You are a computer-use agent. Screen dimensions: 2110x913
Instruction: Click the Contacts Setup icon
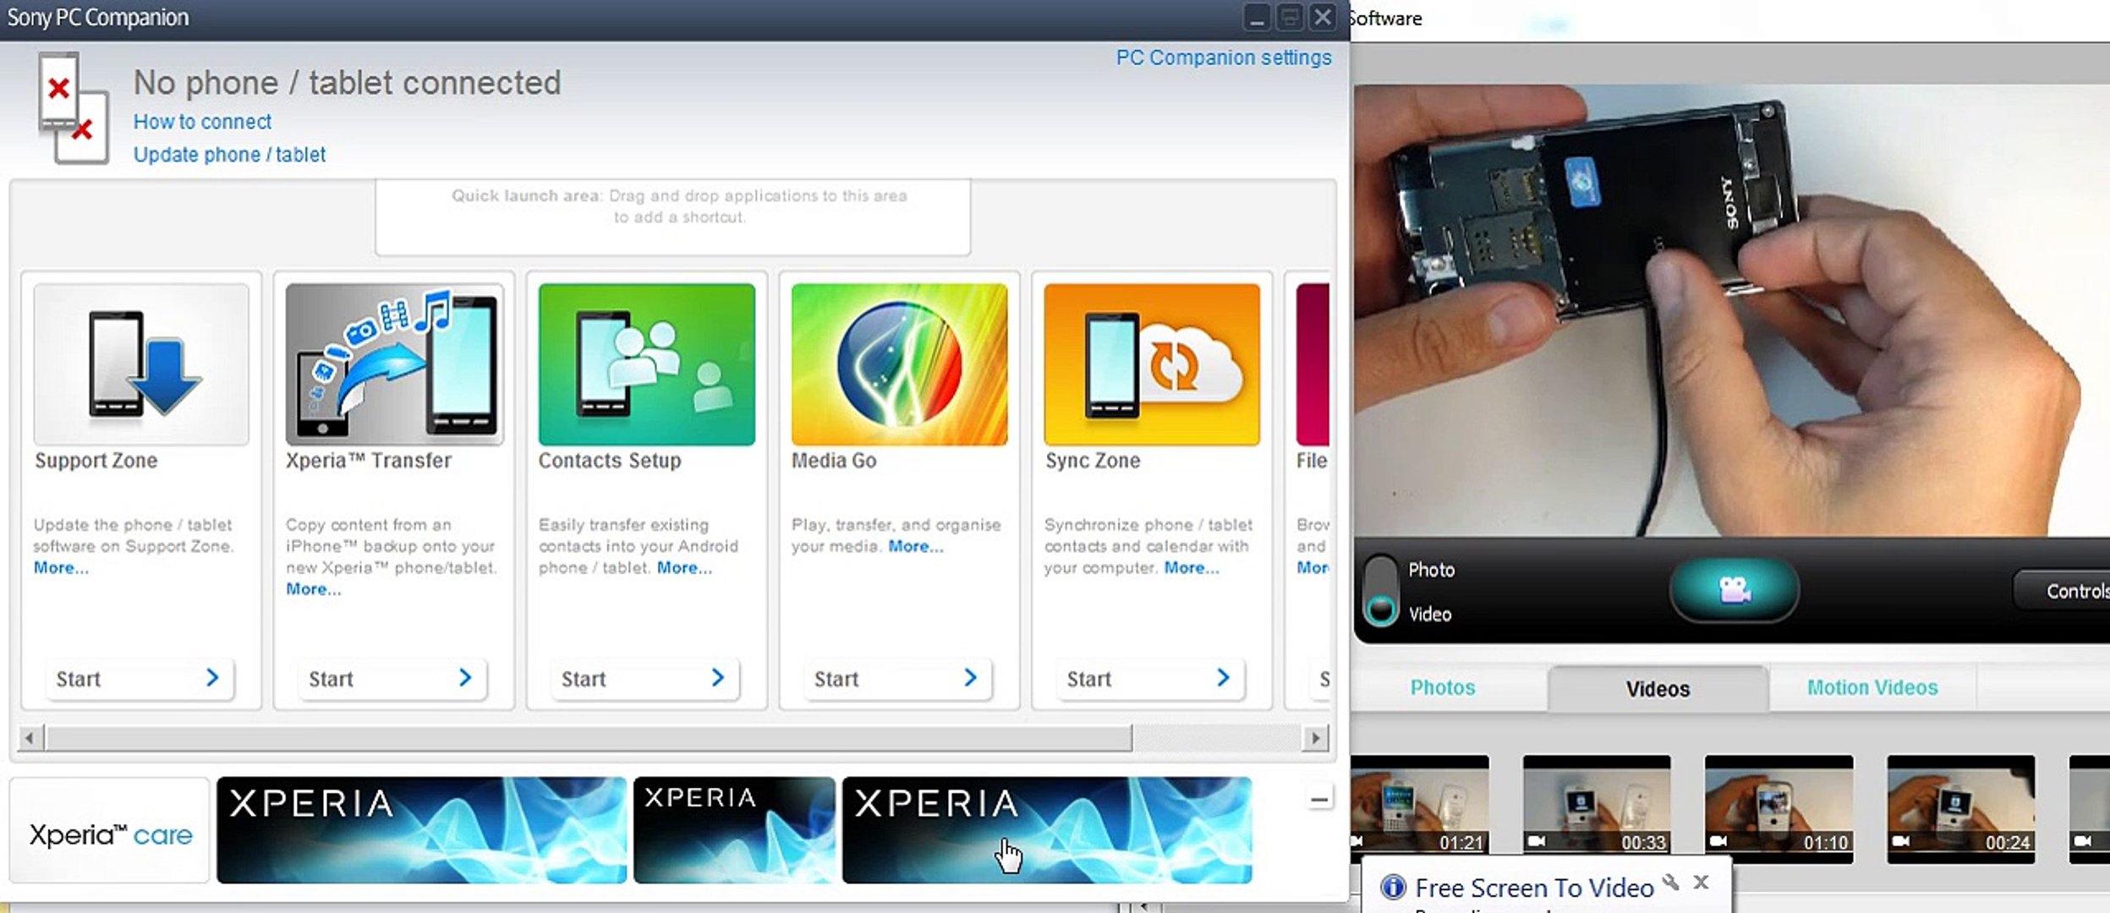point(646,364)
